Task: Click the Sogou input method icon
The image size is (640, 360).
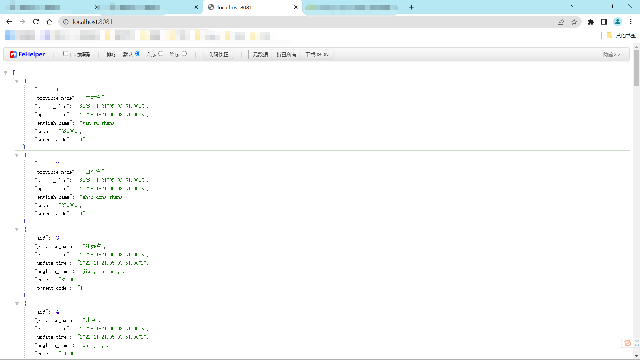Action: [x=628, y=343]
